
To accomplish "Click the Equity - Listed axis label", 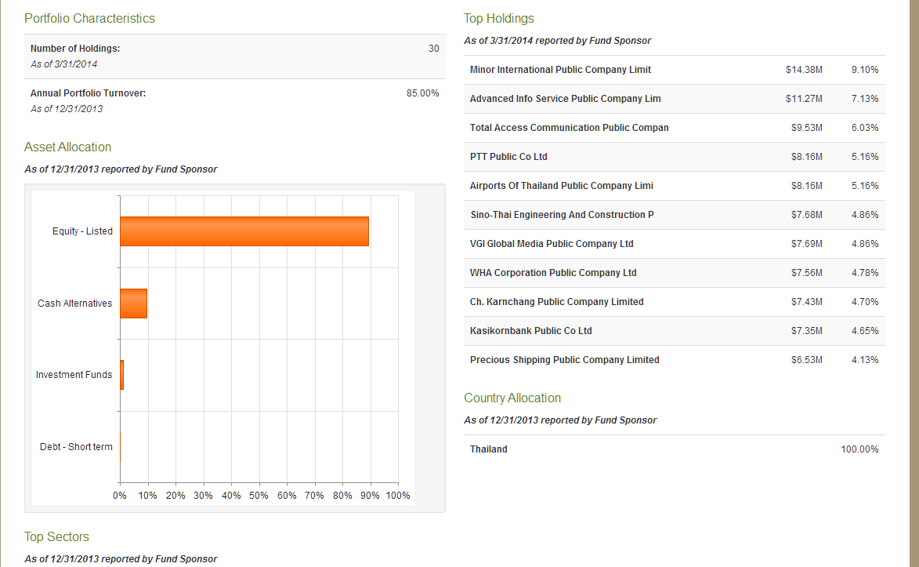I will (82, 231).
